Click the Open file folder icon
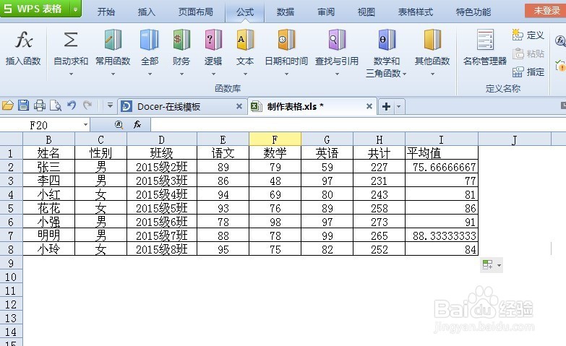566x346 pixels. [x=7, y=105]
